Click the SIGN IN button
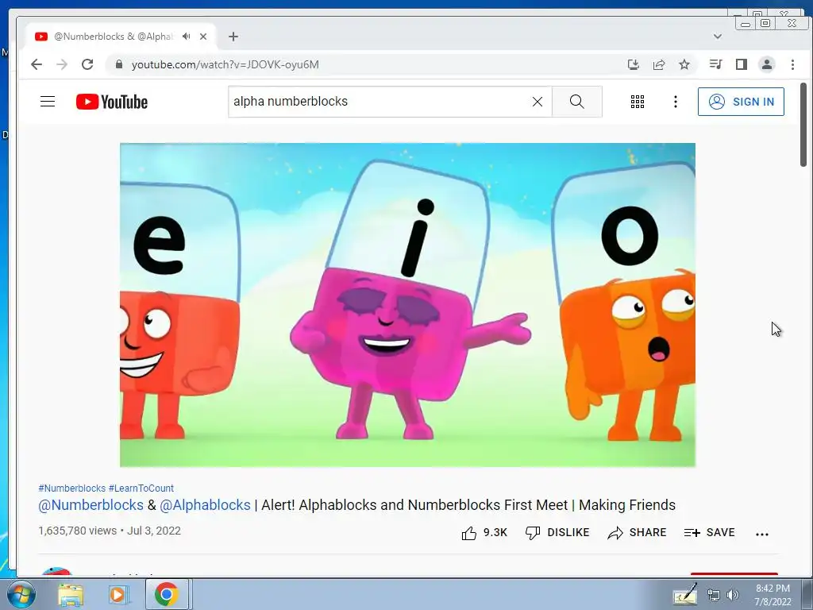The width and height of the screenshot is (813, 610). 741,102
